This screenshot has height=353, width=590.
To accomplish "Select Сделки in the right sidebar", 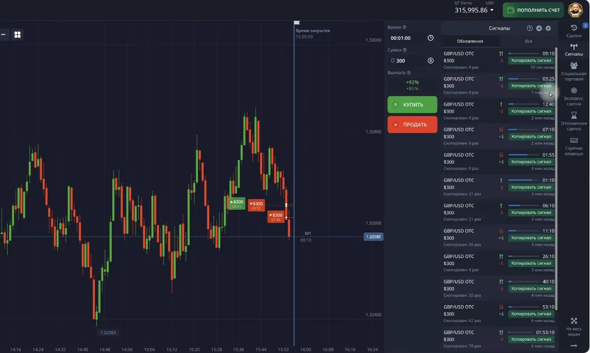I will [574, 30].
